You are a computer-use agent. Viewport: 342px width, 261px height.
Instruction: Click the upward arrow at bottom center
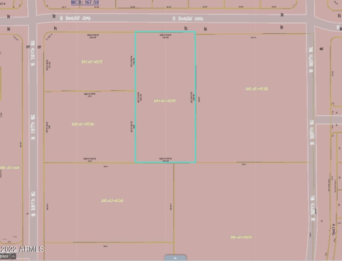(174, 258)
